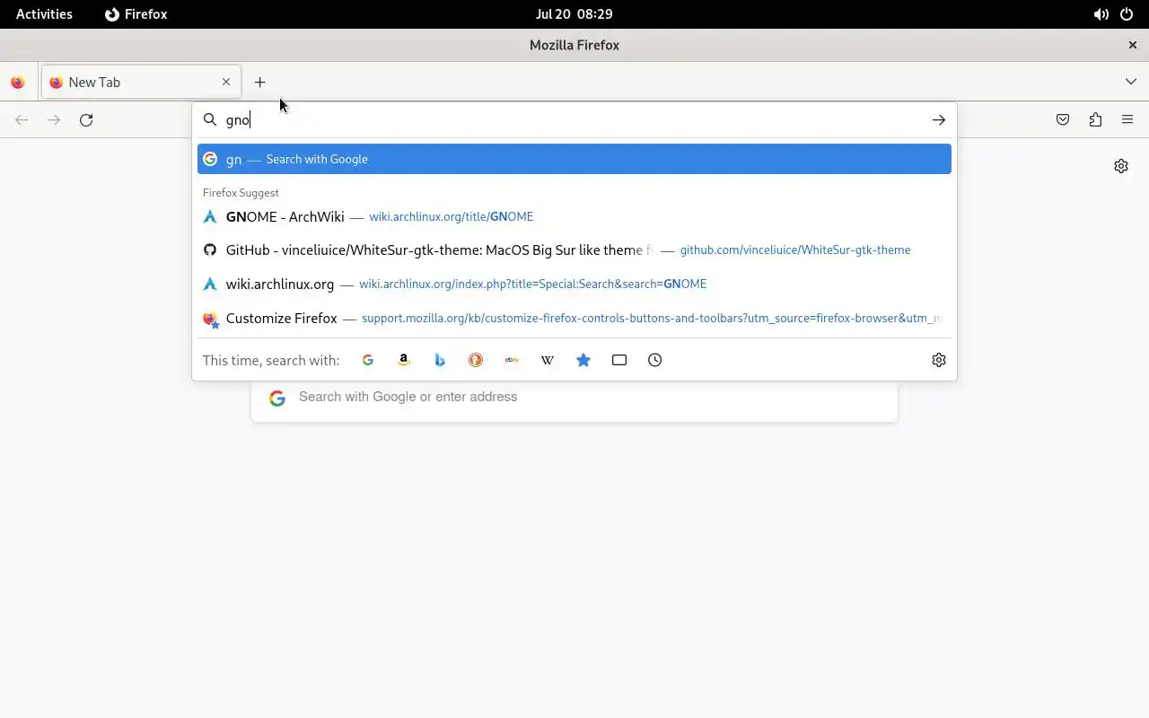This screenshot has height=718, width=1149.
Task: Select the New Tab tab
Action: click(x=141, y=82)
